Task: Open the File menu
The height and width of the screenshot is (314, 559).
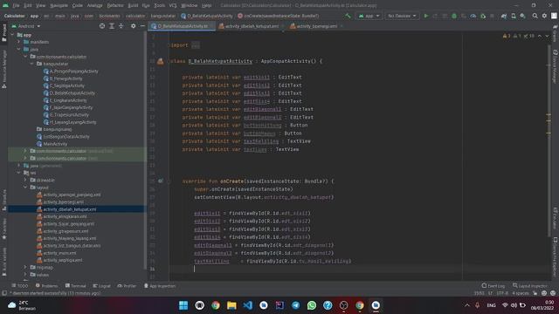Action: pos(16,5)
